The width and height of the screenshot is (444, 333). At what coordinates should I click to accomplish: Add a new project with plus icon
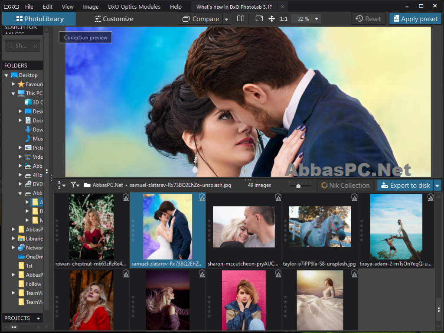[x=38, y=318]
